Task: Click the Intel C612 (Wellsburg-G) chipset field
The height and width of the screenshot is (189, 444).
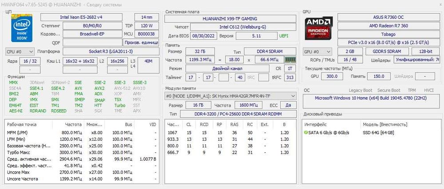Action: tap(243, 27)
